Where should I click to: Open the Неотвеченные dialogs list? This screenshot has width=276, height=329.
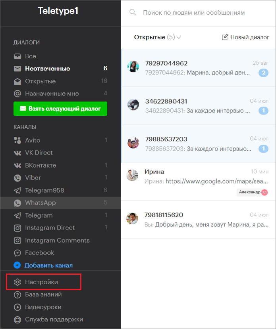[x=47, y=69]
